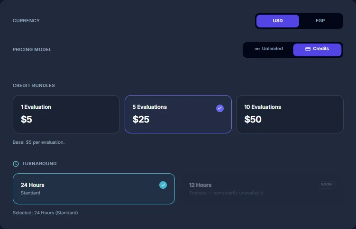Click the purple checkmark on 5 Evaluations
This screenshot has width=356, height=229.
pos(220,108)
